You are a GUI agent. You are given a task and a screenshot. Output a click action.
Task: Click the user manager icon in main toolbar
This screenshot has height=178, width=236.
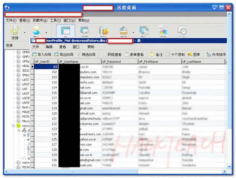coord(36,32)
